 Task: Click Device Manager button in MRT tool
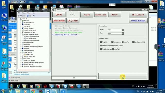tap(138, 21)
